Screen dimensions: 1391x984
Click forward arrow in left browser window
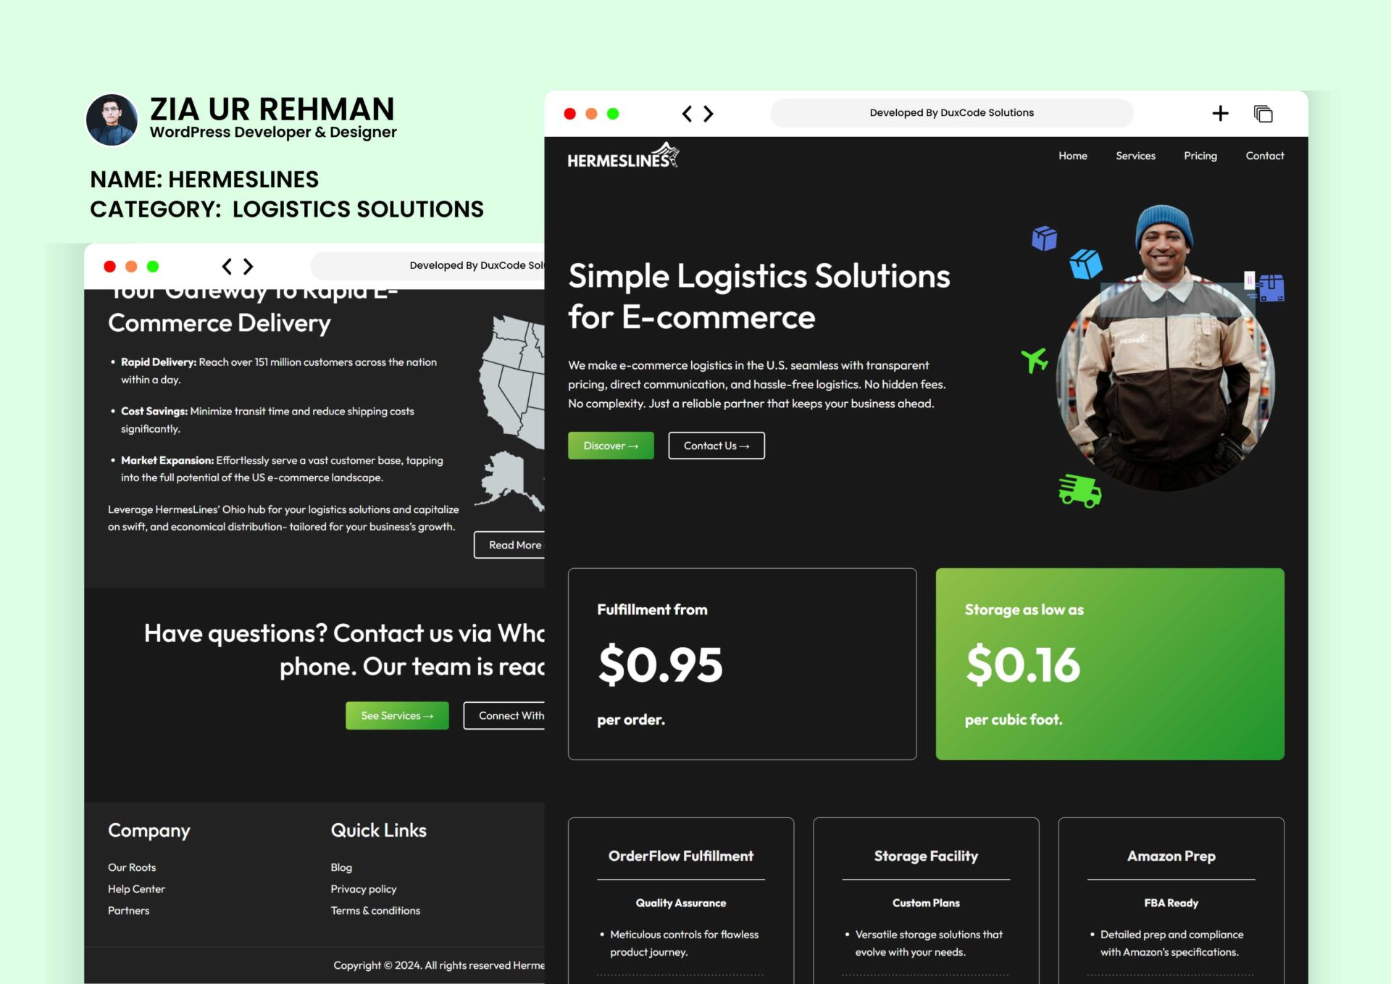point(248,267)
